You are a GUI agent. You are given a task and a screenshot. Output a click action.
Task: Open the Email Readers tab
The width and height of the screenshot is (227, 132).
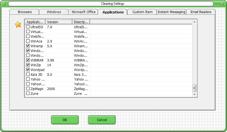pyautogui.click(x=201, y=12)
